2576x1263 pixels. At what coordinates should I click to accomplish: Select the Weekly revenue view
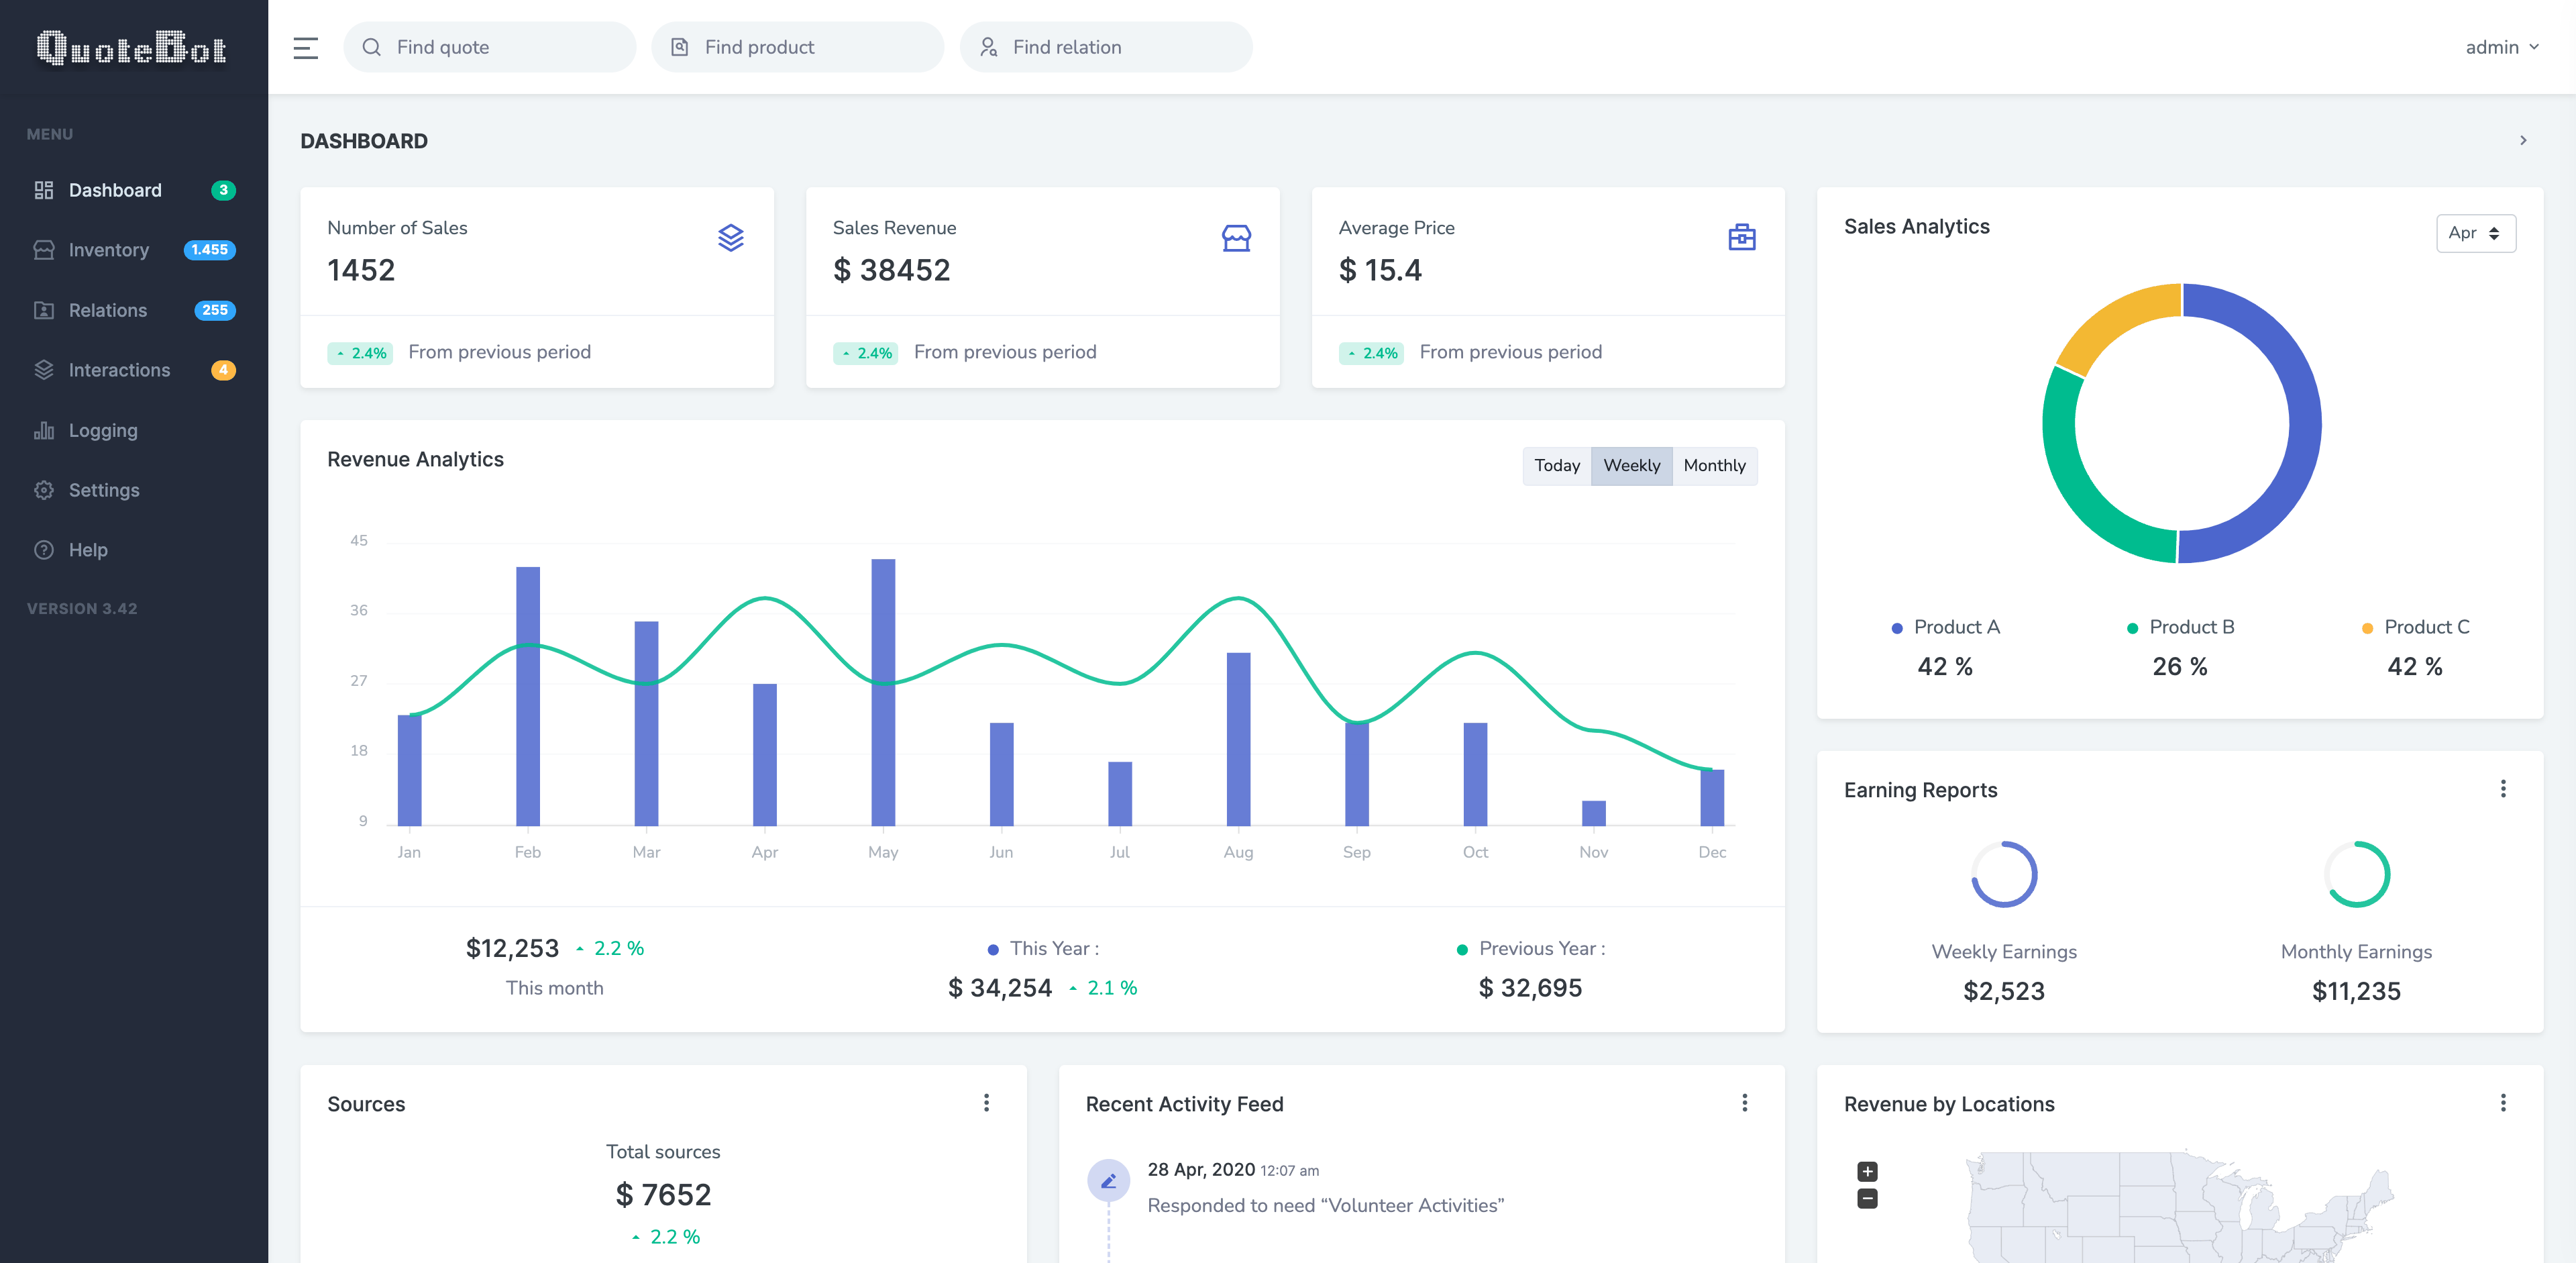1631,465
